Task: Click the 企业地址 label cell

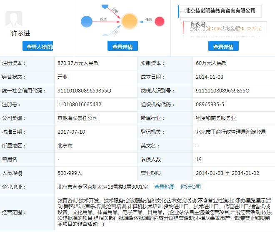Action: click(27, 187)
